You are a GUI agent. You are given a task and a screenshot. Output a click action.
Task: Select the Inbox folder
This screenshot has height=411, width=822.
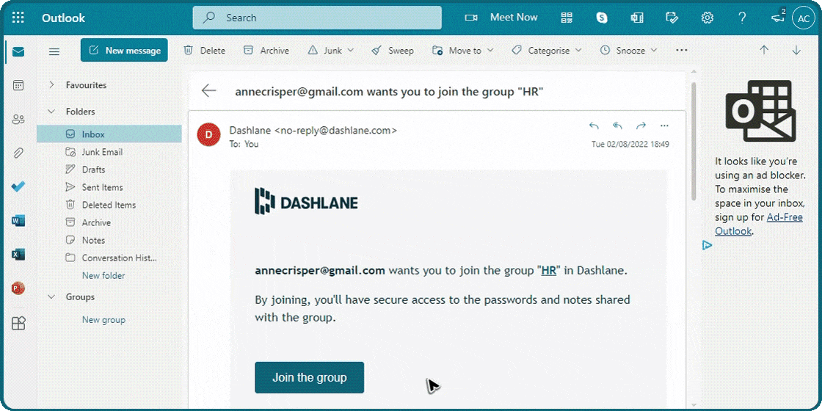(x=109, y=134)
